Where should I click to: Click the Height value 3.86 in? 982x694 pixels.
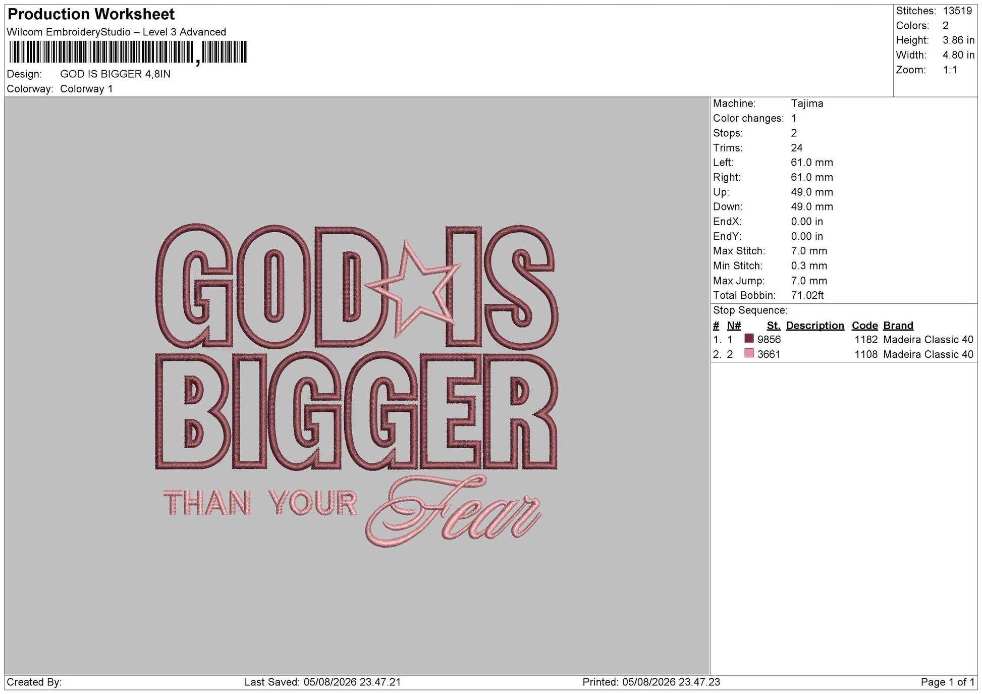[958, 40]
